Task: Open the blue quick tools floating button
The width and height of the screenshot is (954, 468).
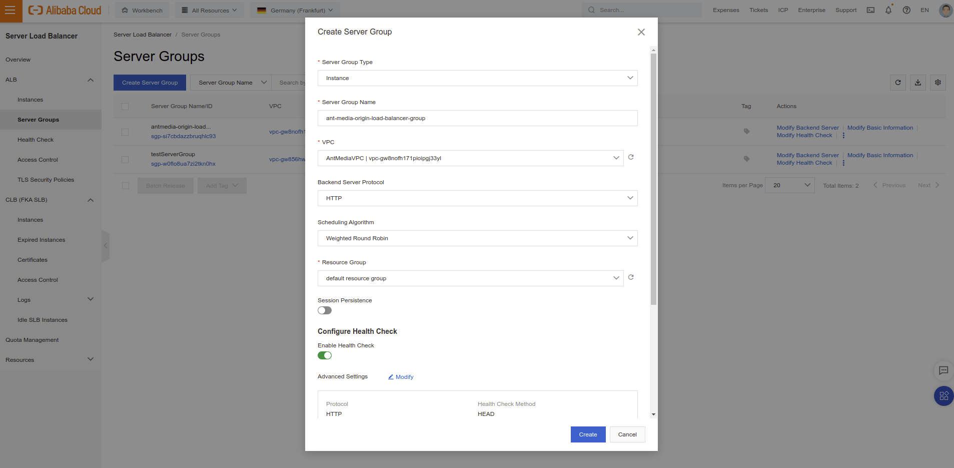Action: pyautogui.click(x=944, y=396)
